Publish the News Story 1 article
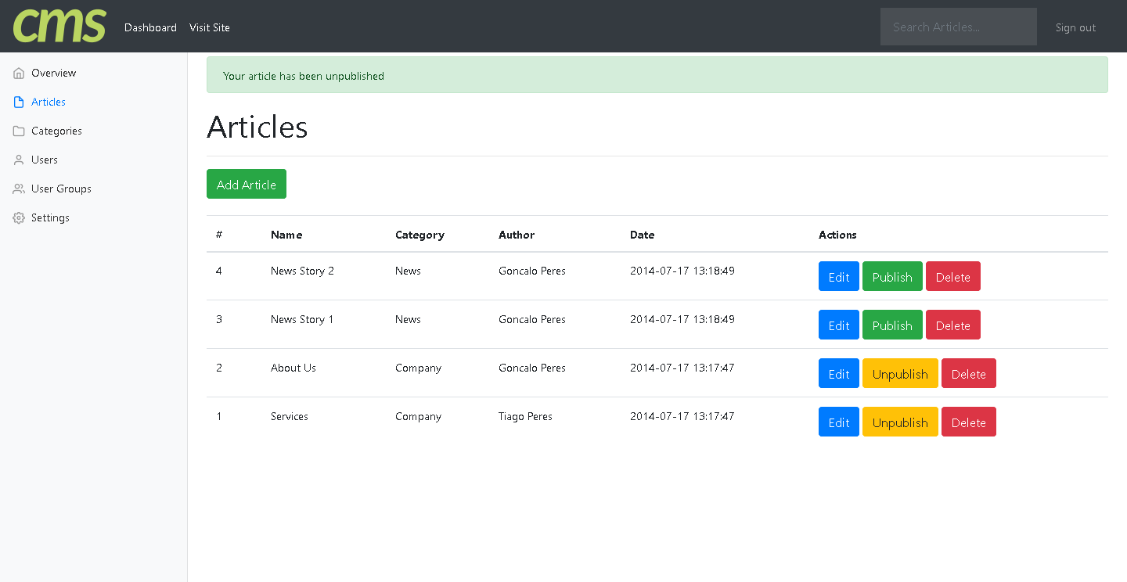The image size is (1127, 582). (x=892, y=325)
